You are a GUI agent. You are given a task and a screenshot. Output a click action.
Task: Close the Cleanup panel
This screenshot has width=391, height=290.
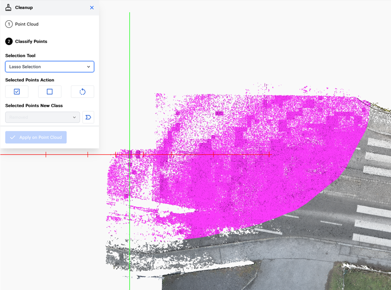coord(92,7)
